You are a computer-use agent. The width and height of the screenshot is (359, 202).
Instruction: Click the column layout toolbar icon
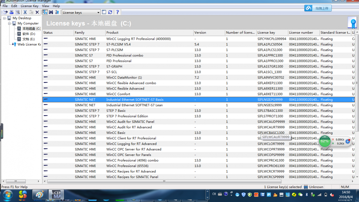click(x=104, y=12)
